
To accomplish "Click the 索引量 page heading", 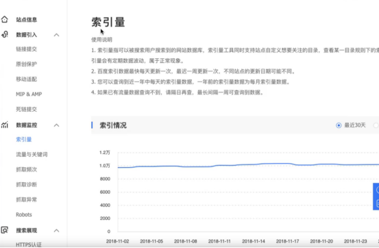I will click(108, 22).
